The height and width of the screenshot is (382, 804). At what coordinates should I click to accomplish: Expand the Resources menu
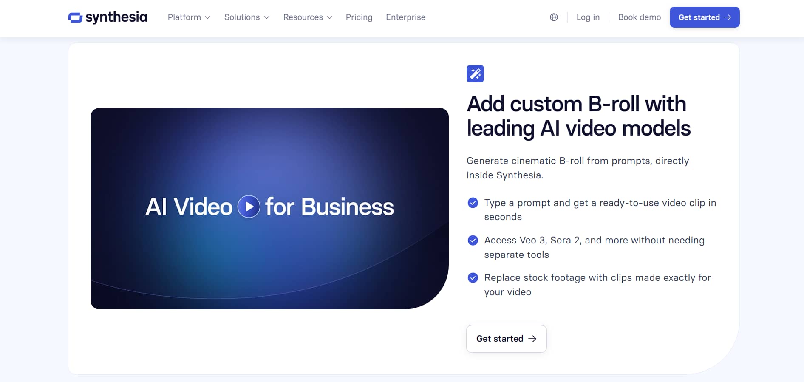coord(308,17)
